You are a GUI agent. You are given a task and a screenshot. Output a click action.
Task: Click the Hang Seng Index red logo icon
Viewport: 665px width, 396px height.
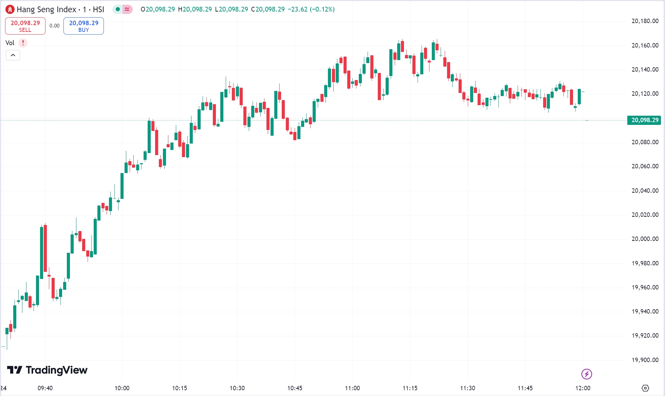pyautogui.click(x=10, y=10)
